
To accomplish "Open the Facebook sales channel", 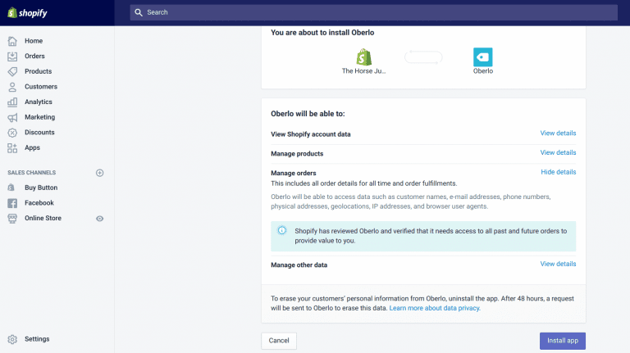I will [x=39, y=203].
